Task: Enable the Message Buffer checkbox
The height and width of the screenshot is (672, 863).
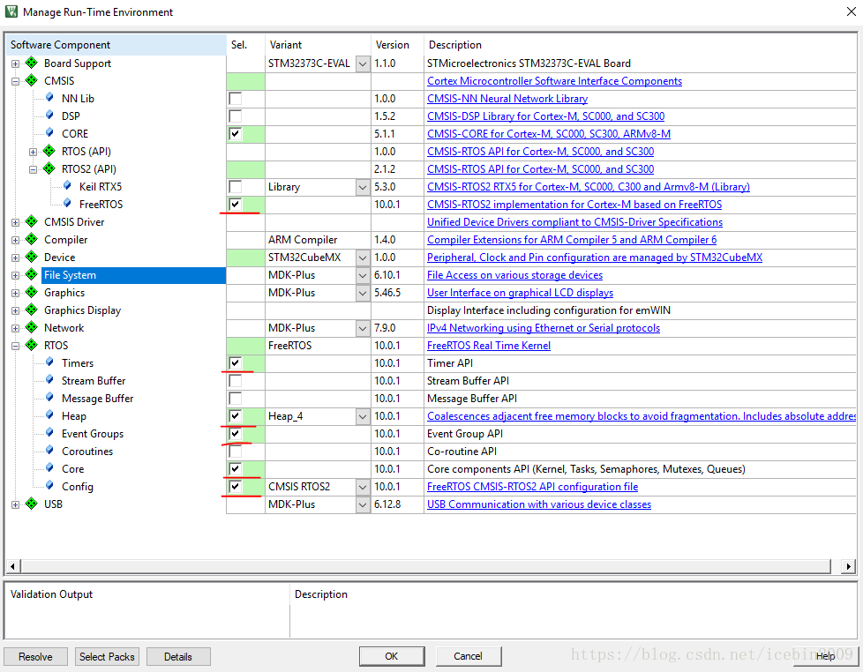Action: click(236, 398)
